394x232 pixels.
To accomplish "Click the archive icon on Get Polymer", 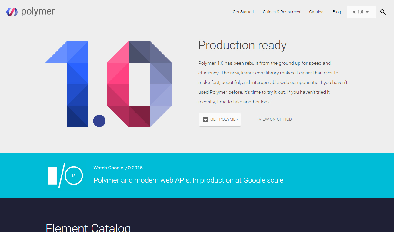I will coord(205,119).
